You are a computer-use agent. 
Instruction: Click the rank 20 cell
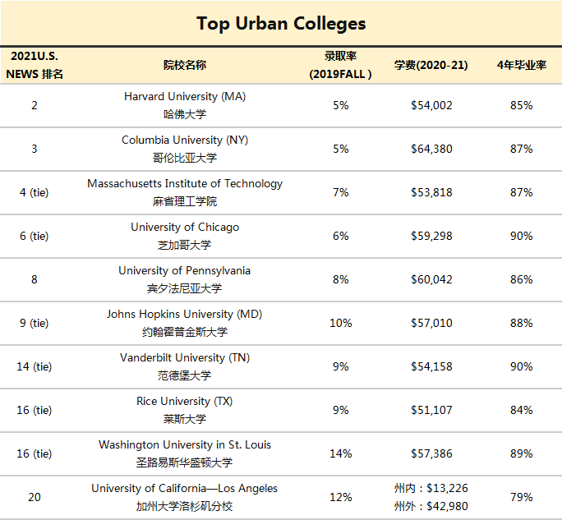coord(35,497)
